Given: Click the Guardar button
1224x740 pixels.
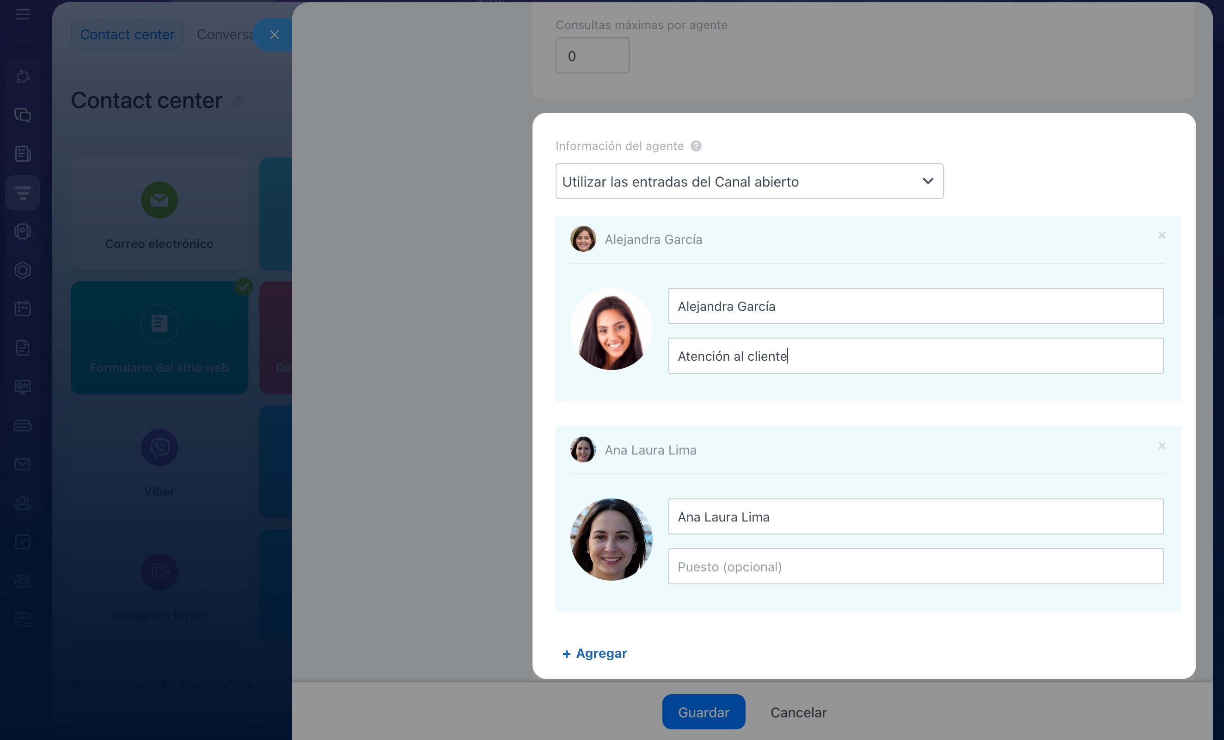Looking at the screenshot, I should [704, 712].
